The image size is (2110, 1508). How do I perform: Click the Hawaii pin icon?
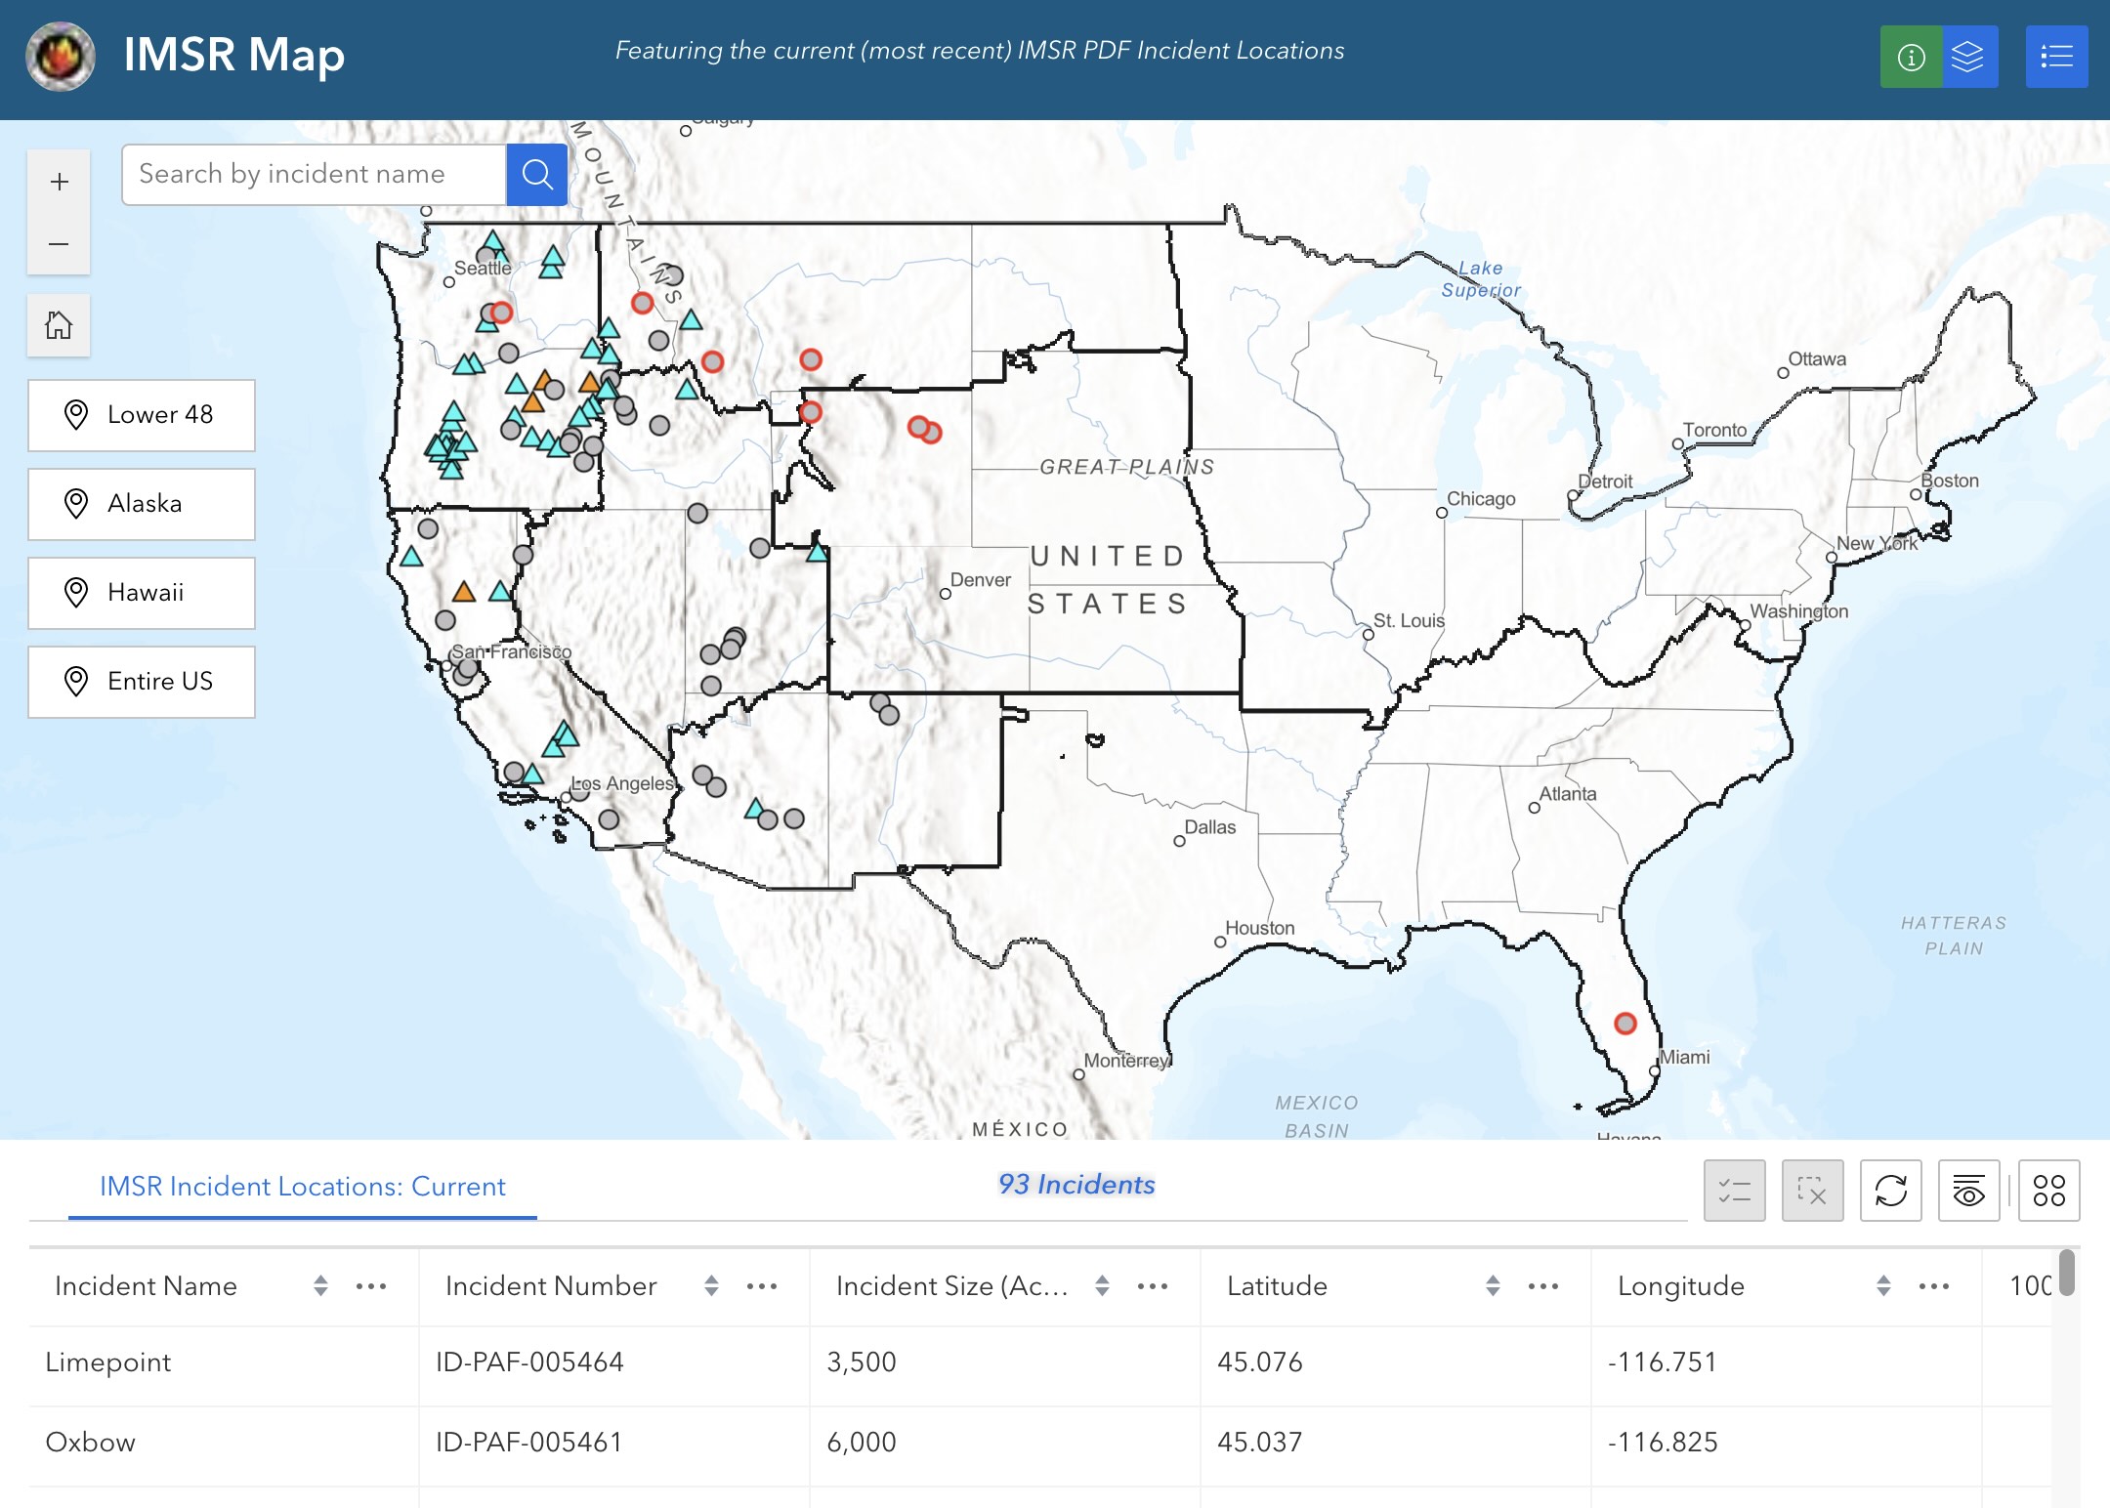(x=76, y=593)
